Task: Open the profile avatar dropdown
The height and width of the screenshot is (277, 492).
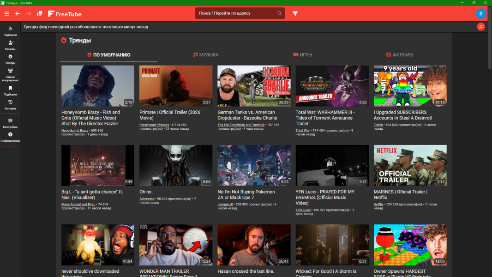Action: [481, 13]
